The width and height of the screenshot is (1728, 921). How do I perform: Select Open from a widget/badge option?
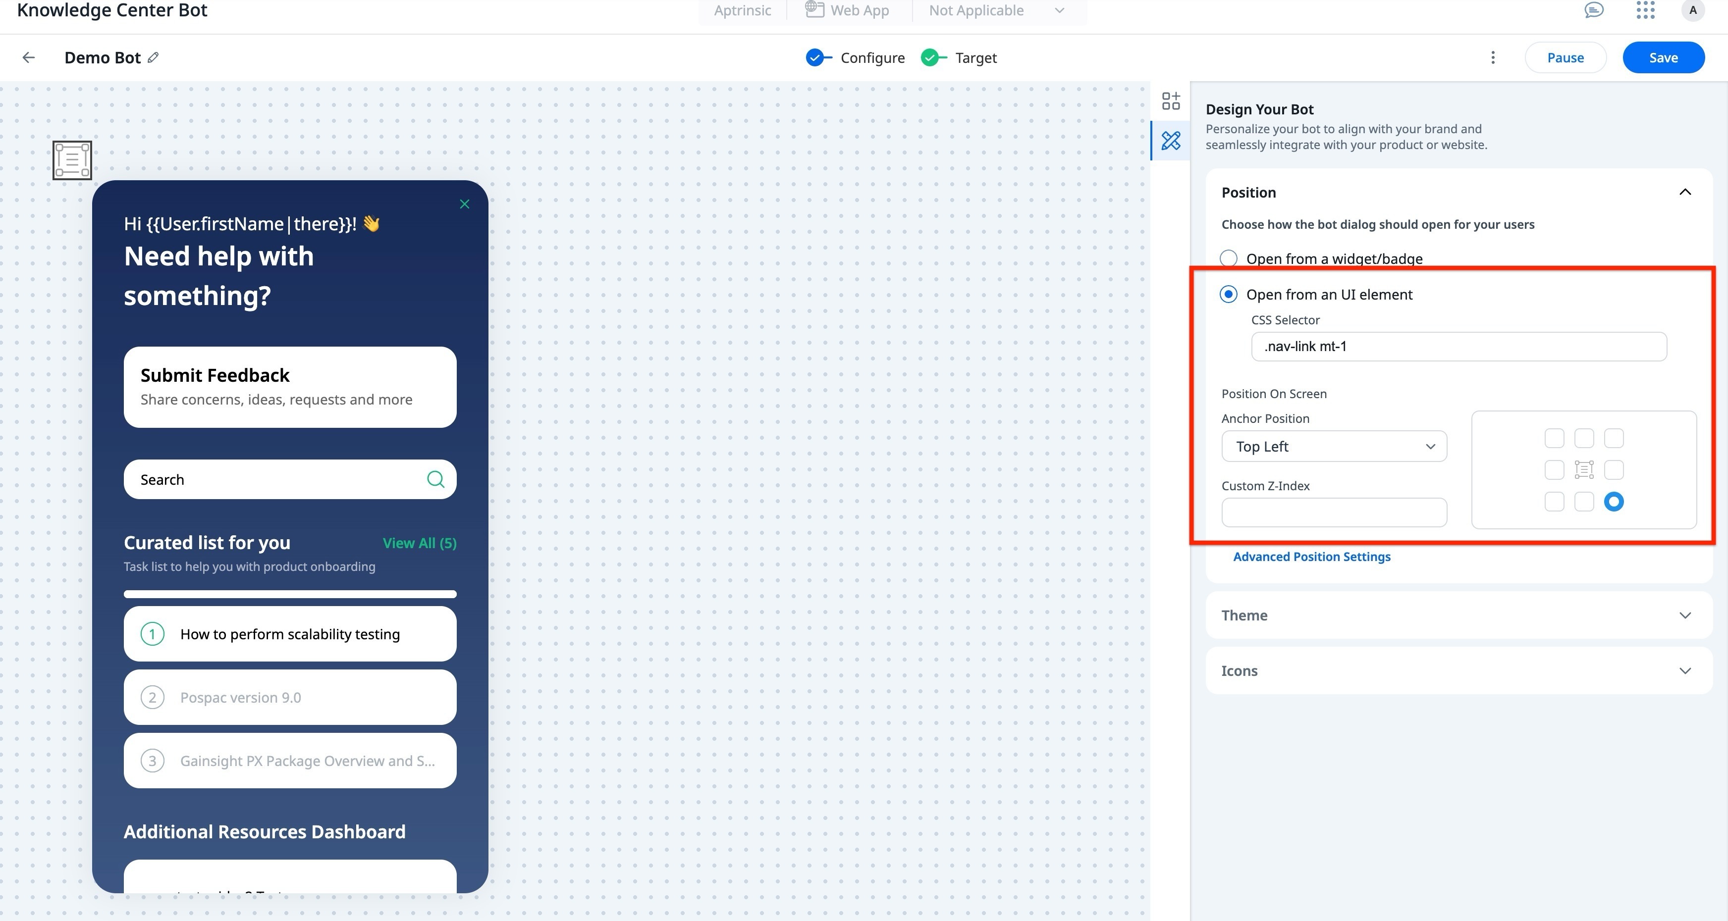[1228, 258]
